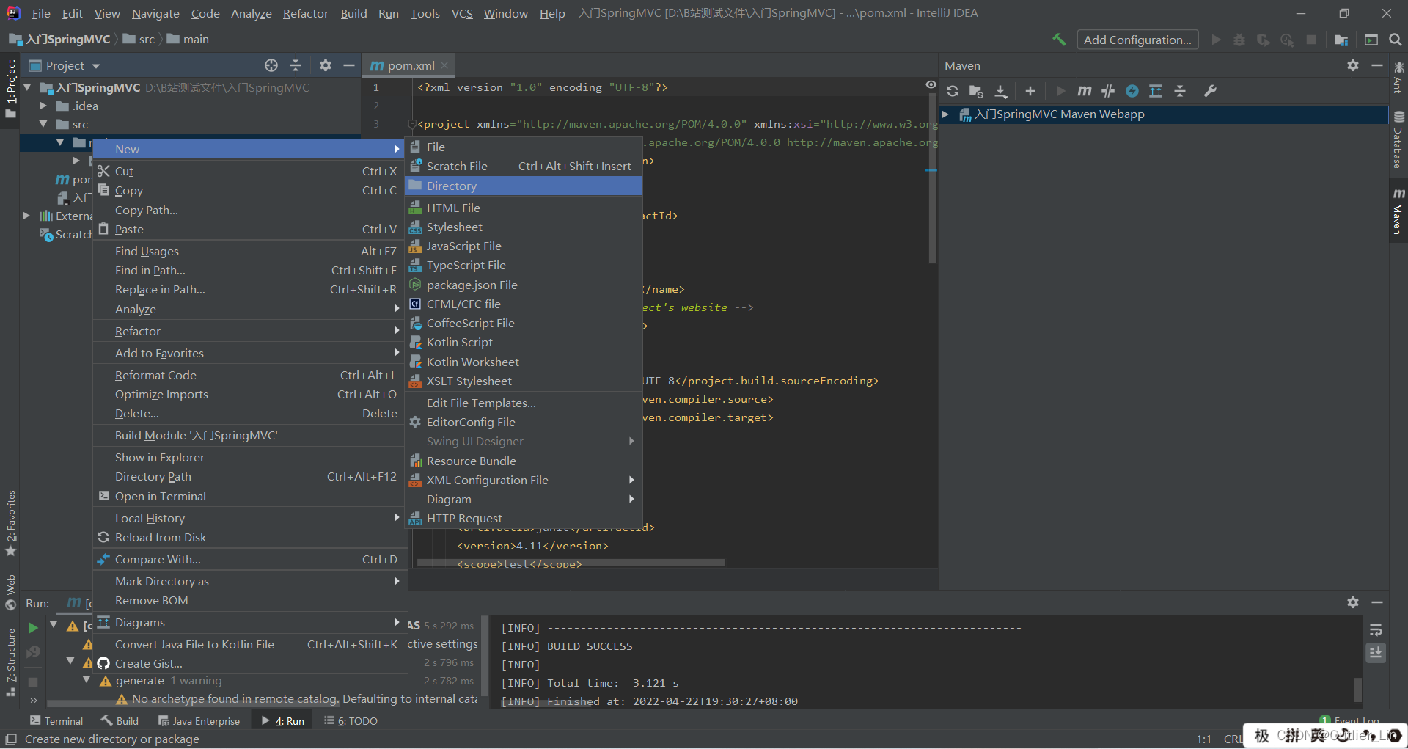Viewport: 1408px width, 749px height.
Task: Click Add Configuration button
Action: tap(1137, 40)
